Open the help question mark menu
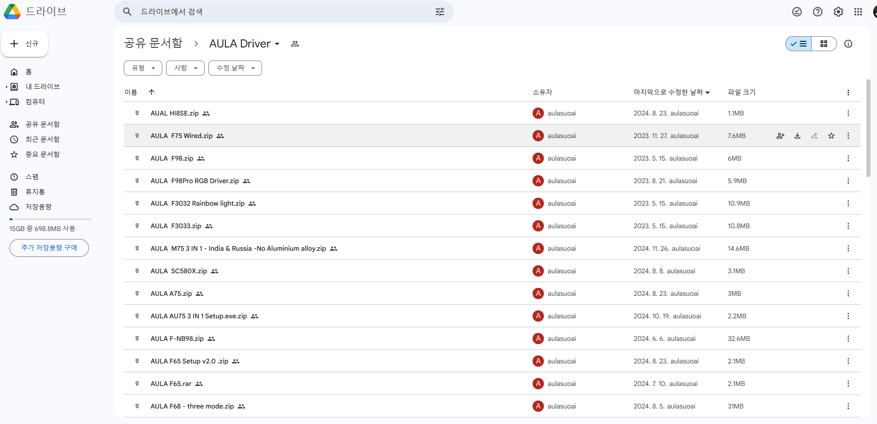 (x=818, y=12)
